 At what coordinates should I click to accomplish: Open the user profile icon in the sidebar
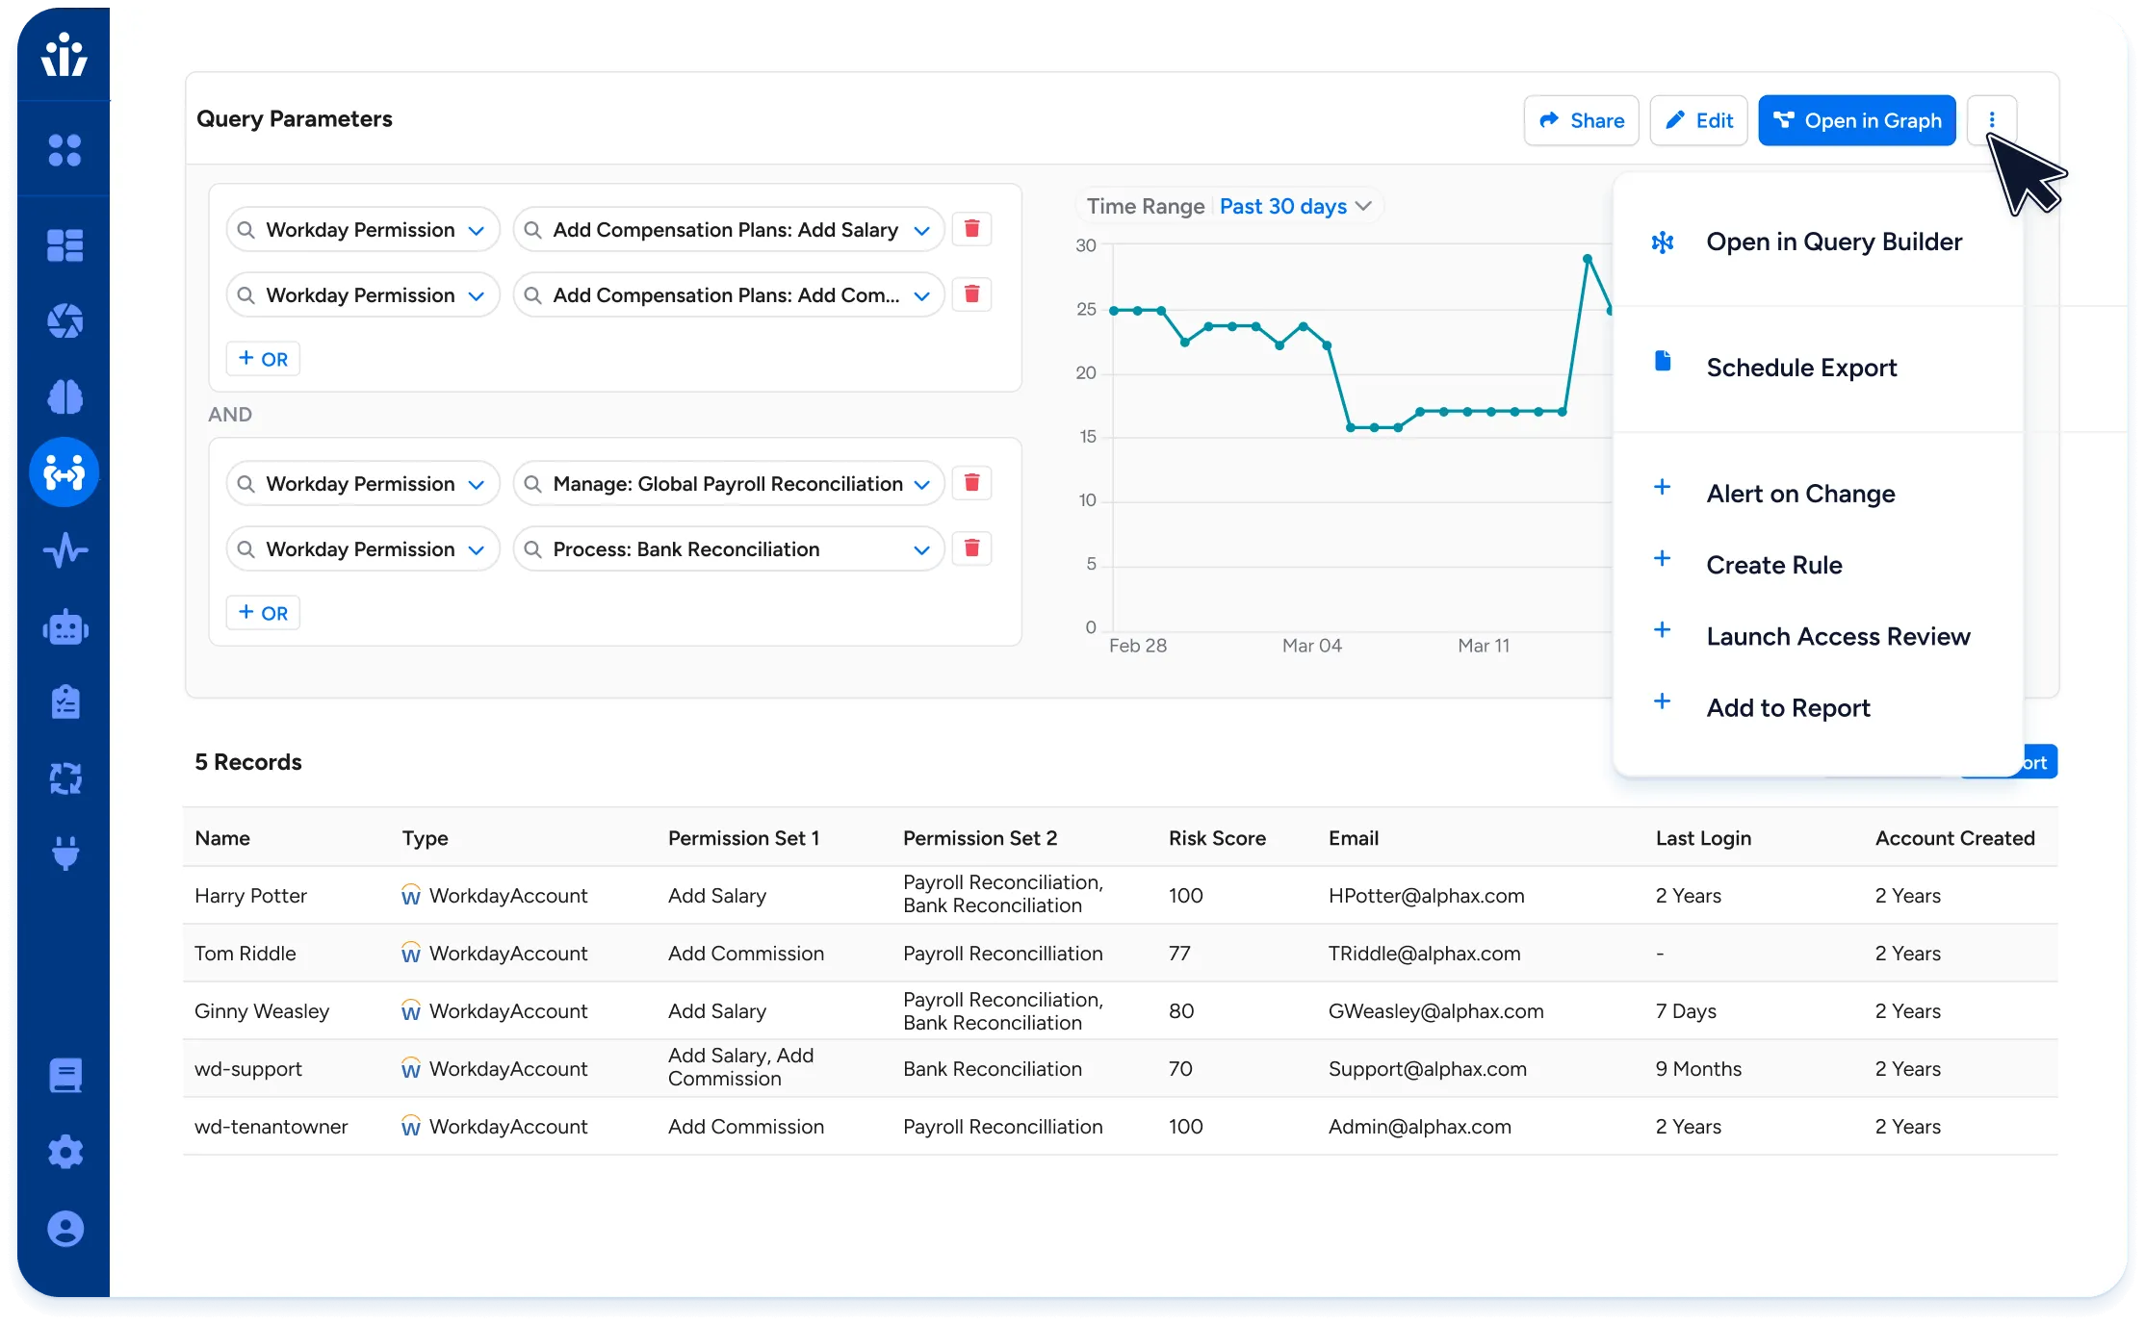point(65,1229)
